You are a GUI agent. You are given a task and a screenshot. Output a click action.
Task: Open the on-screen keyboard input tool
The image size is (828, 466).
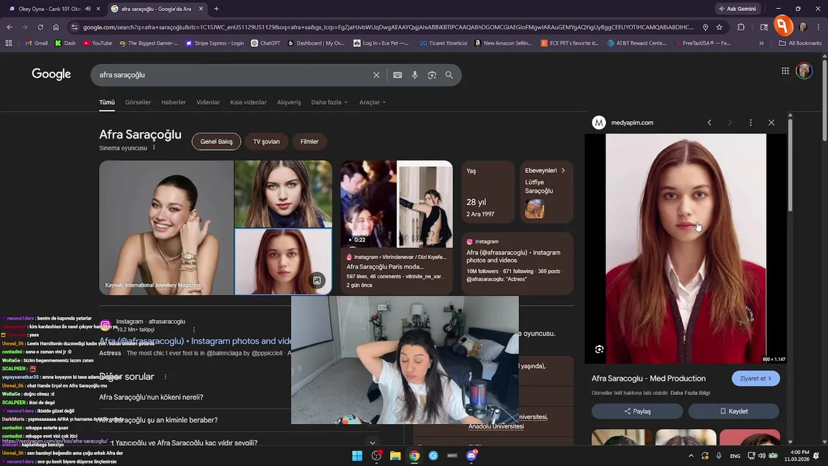(397, 75)
